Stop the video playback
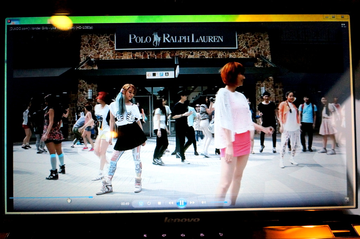The image size is (360, 239). pos(159,203)
